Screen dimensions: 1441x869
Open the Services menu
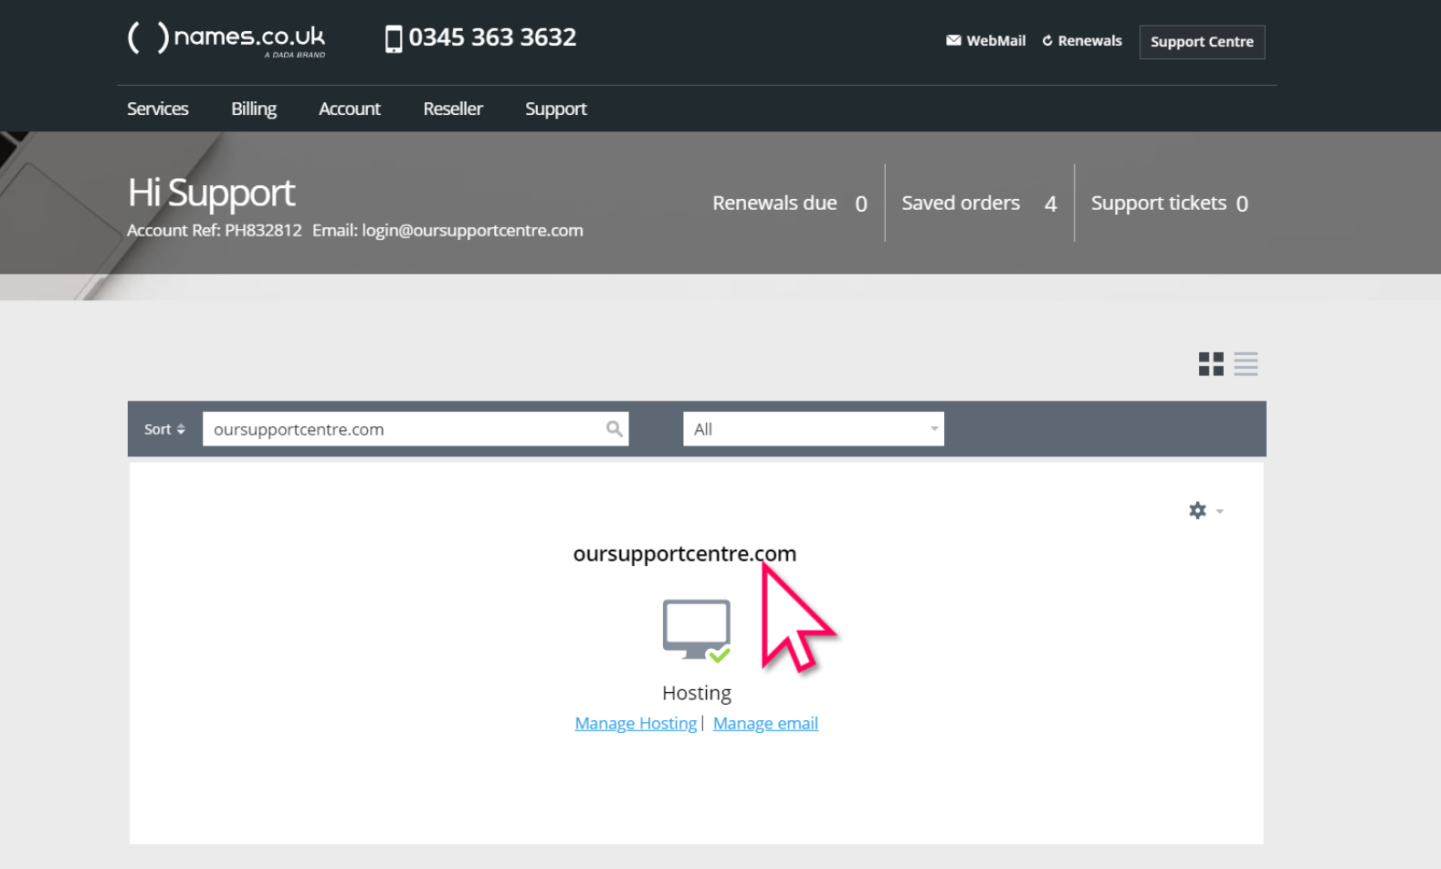[158, 109]
